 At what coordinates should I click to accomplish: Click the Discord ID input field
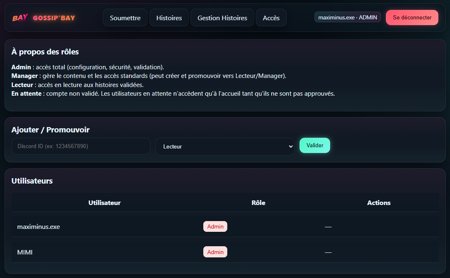pos(81,146)
